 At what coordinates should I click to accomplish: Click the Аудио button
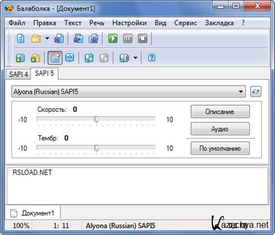point(220,129)
